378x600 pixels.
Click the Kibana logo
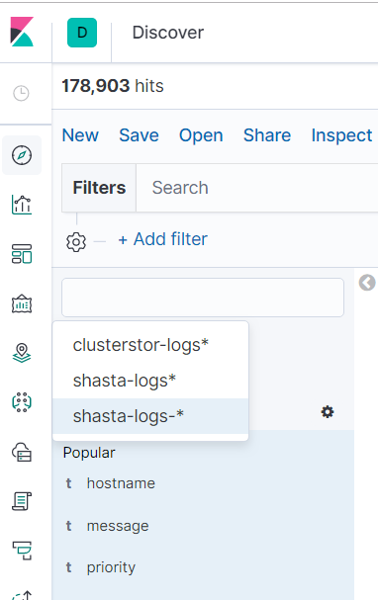[x=22, y=32]
